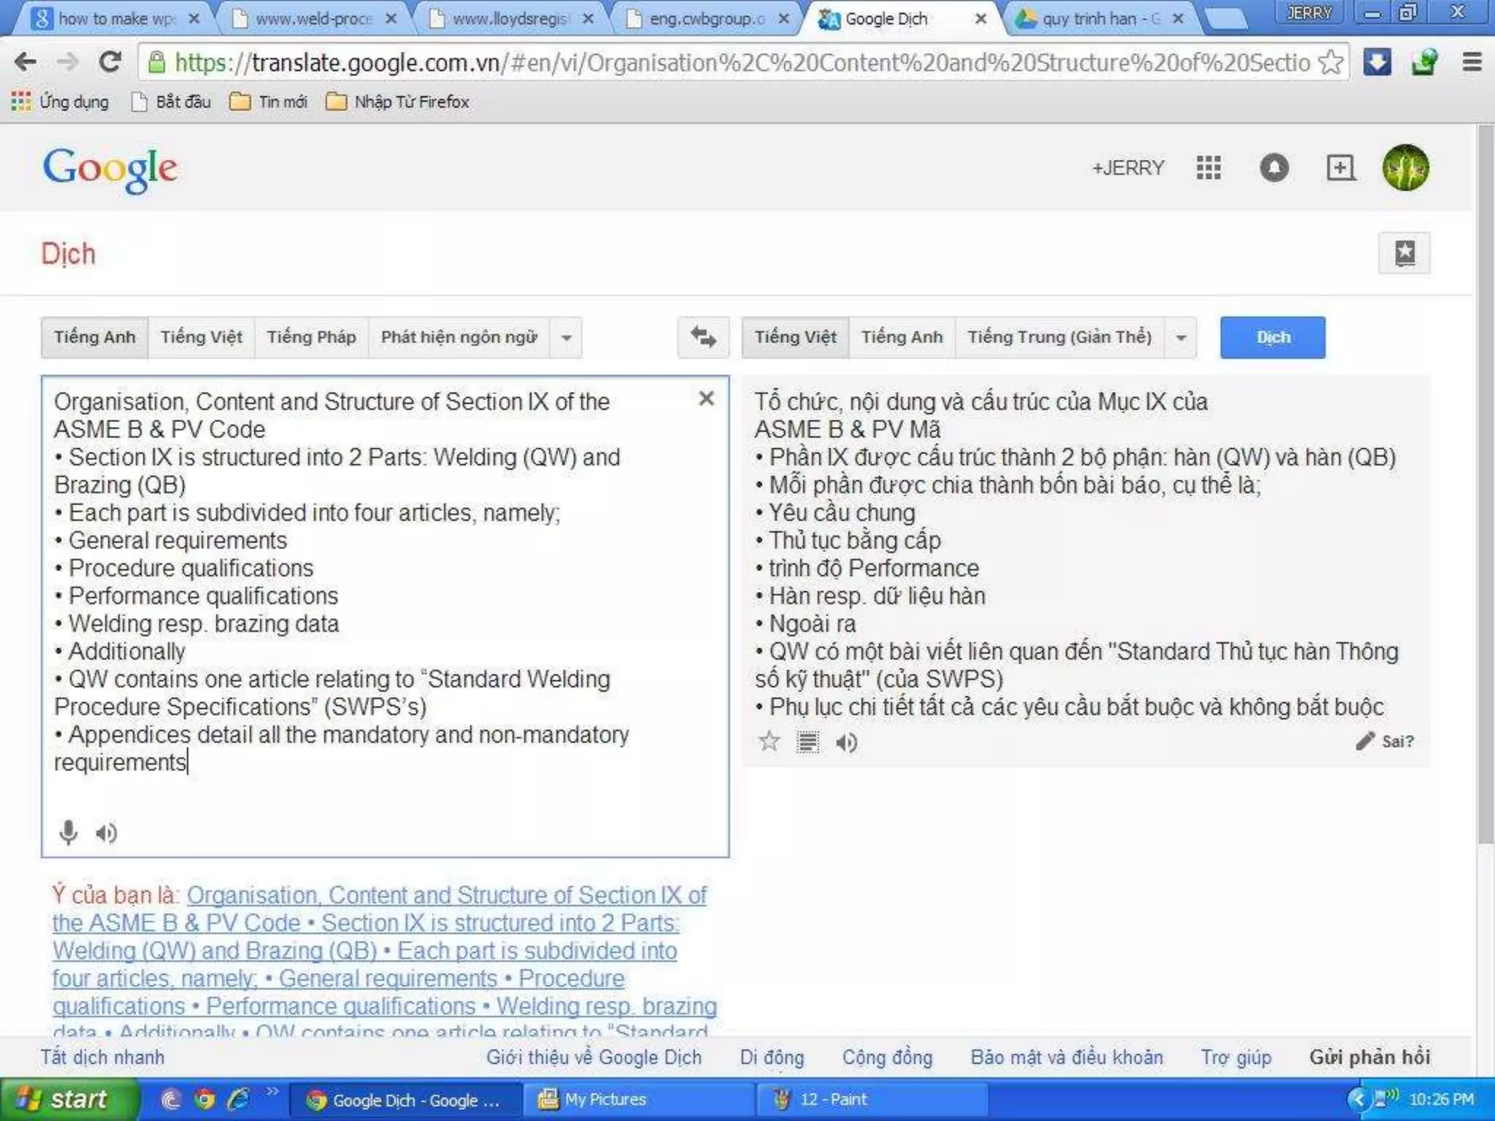Expand target language dropdown arrow
This screenshot has width=1495, height=1121.
coord(1180,338)
